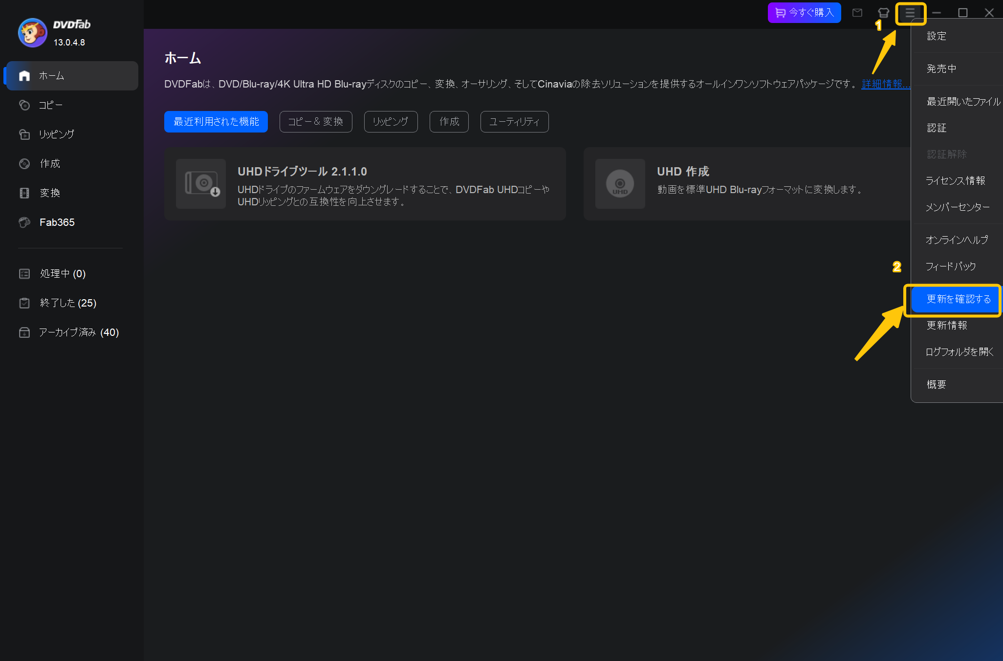Click the ホーム page heading

pyautogui.click(x=183, y=58)
